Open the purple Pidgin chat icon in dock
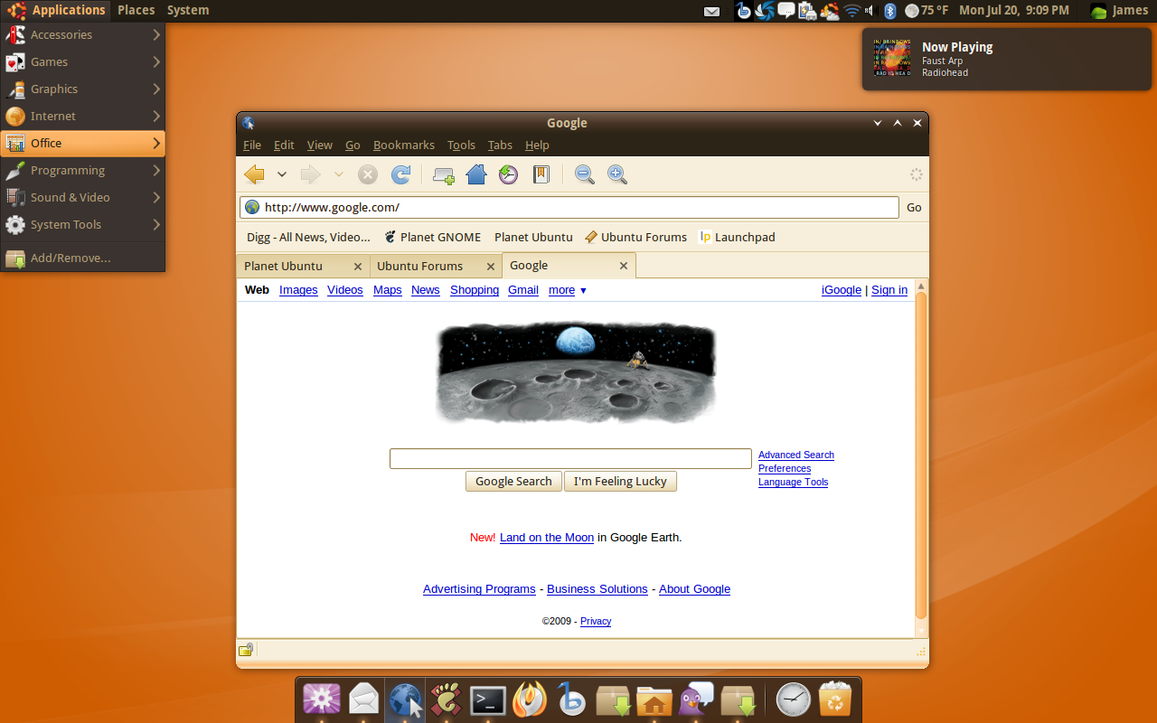Image resolution: width=1157 pixels, height=723 pixels. click(x=696, y=700)
